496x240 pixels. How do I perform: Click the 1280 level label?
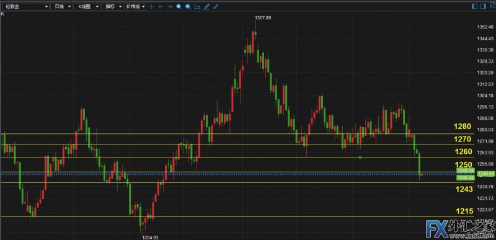pyautogui.click(x=462, y=127)
